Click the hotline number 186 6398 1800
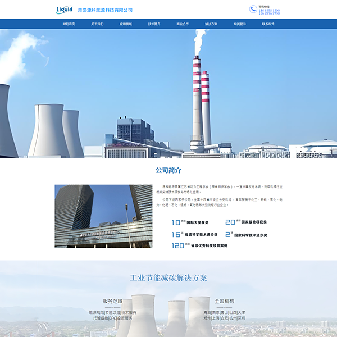337x337 pixels. pos(269,10)
